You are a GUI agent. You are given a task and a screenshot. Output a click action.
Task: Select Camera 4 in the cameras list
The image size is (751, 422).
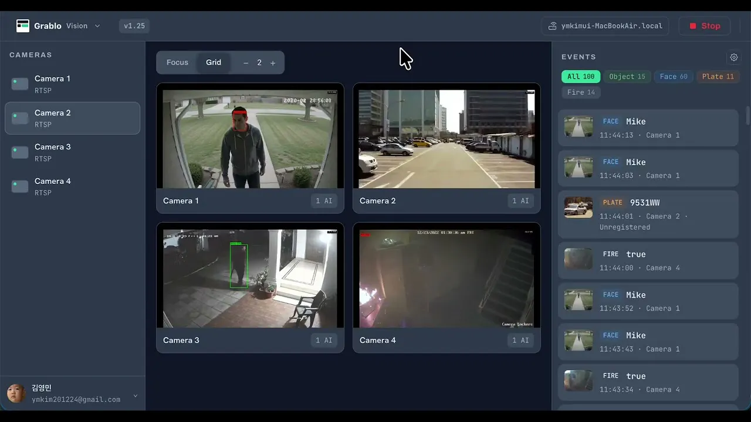[73, 186]
